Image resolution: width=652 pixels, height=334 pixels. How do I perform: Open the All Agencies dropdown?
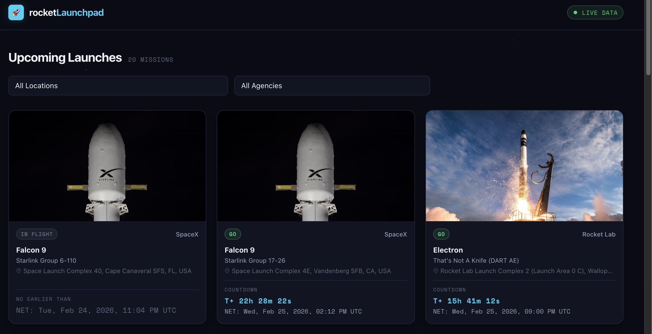332,86
